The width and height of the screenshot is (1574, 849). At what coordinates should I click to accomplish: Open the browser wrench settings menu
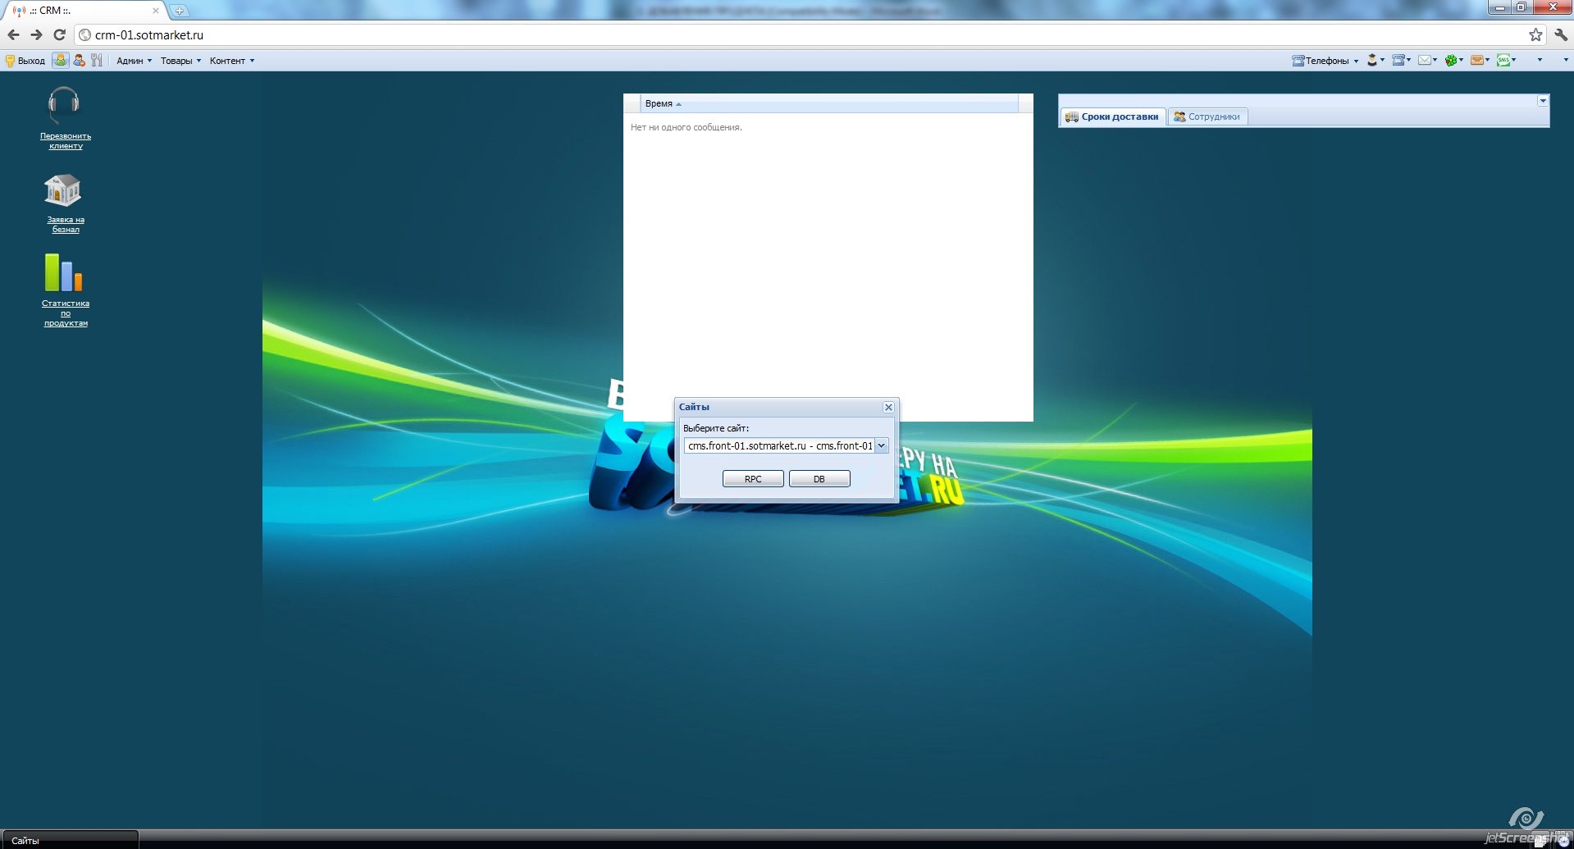(1561, 34)
